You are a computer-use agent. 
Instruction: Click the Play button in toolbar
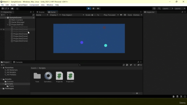89,8
